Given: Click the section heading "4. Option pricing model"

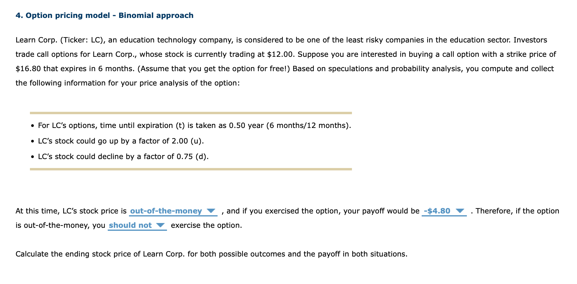Looking at the screenshot, I should (x=104, y=15).
